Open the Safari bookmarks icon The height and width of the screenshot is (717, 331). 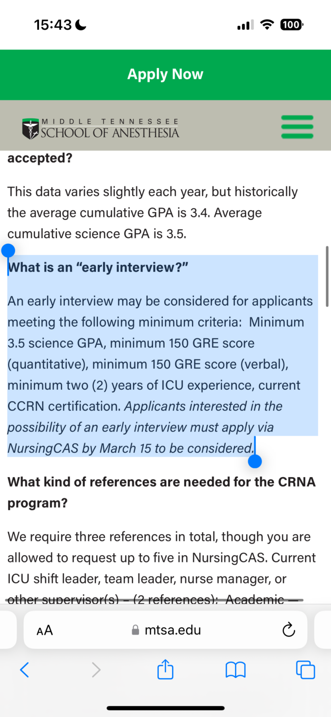point(235,670)
